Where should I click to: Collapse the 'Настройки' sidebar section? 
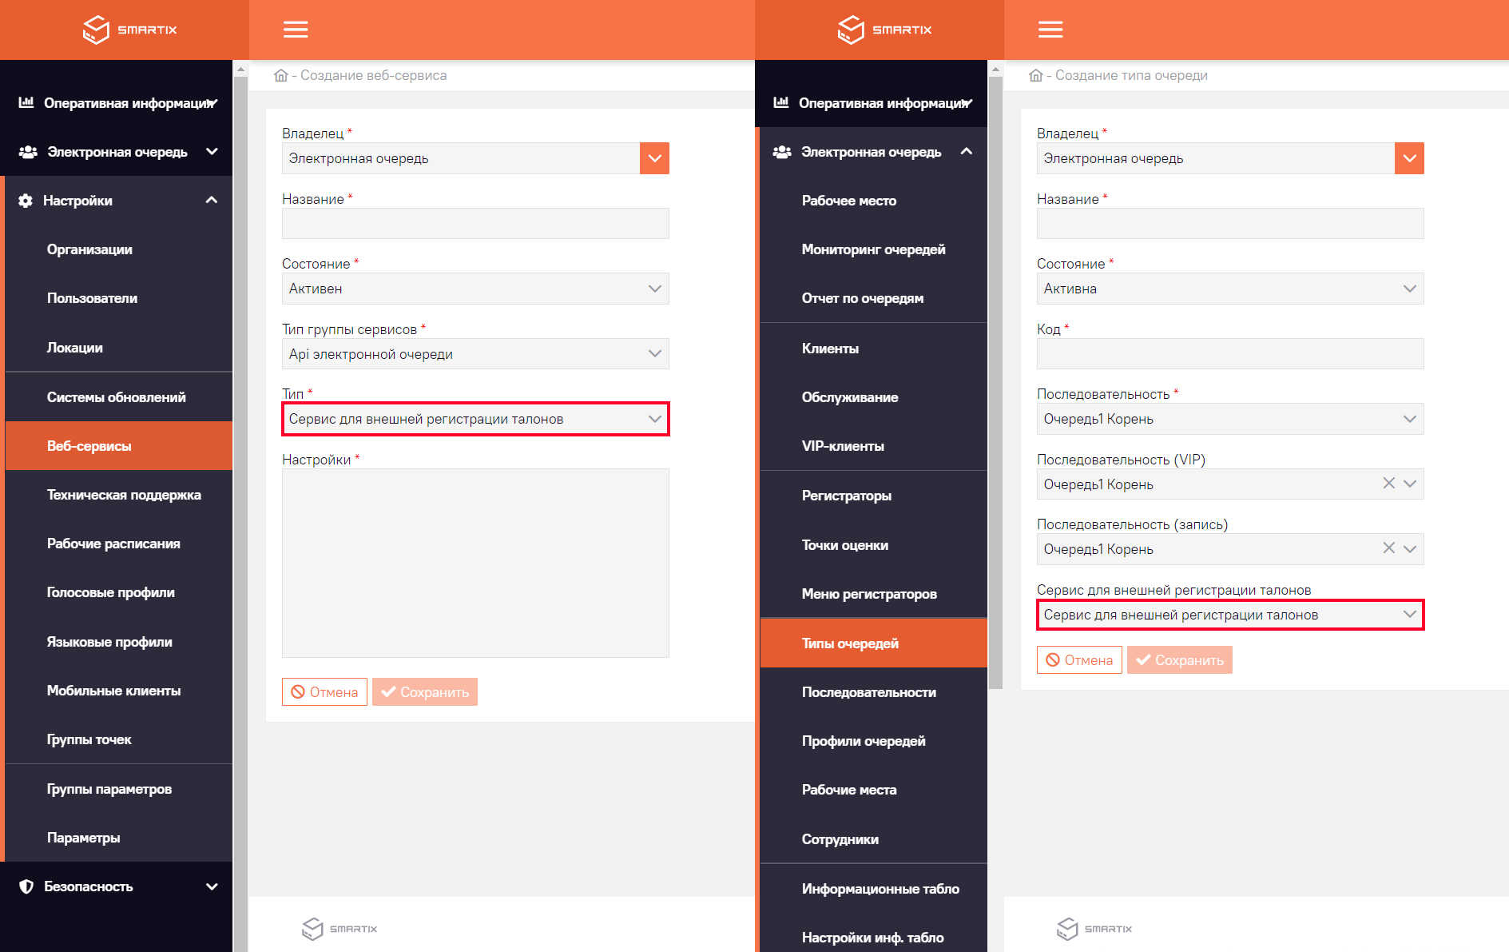pos(212,200)
